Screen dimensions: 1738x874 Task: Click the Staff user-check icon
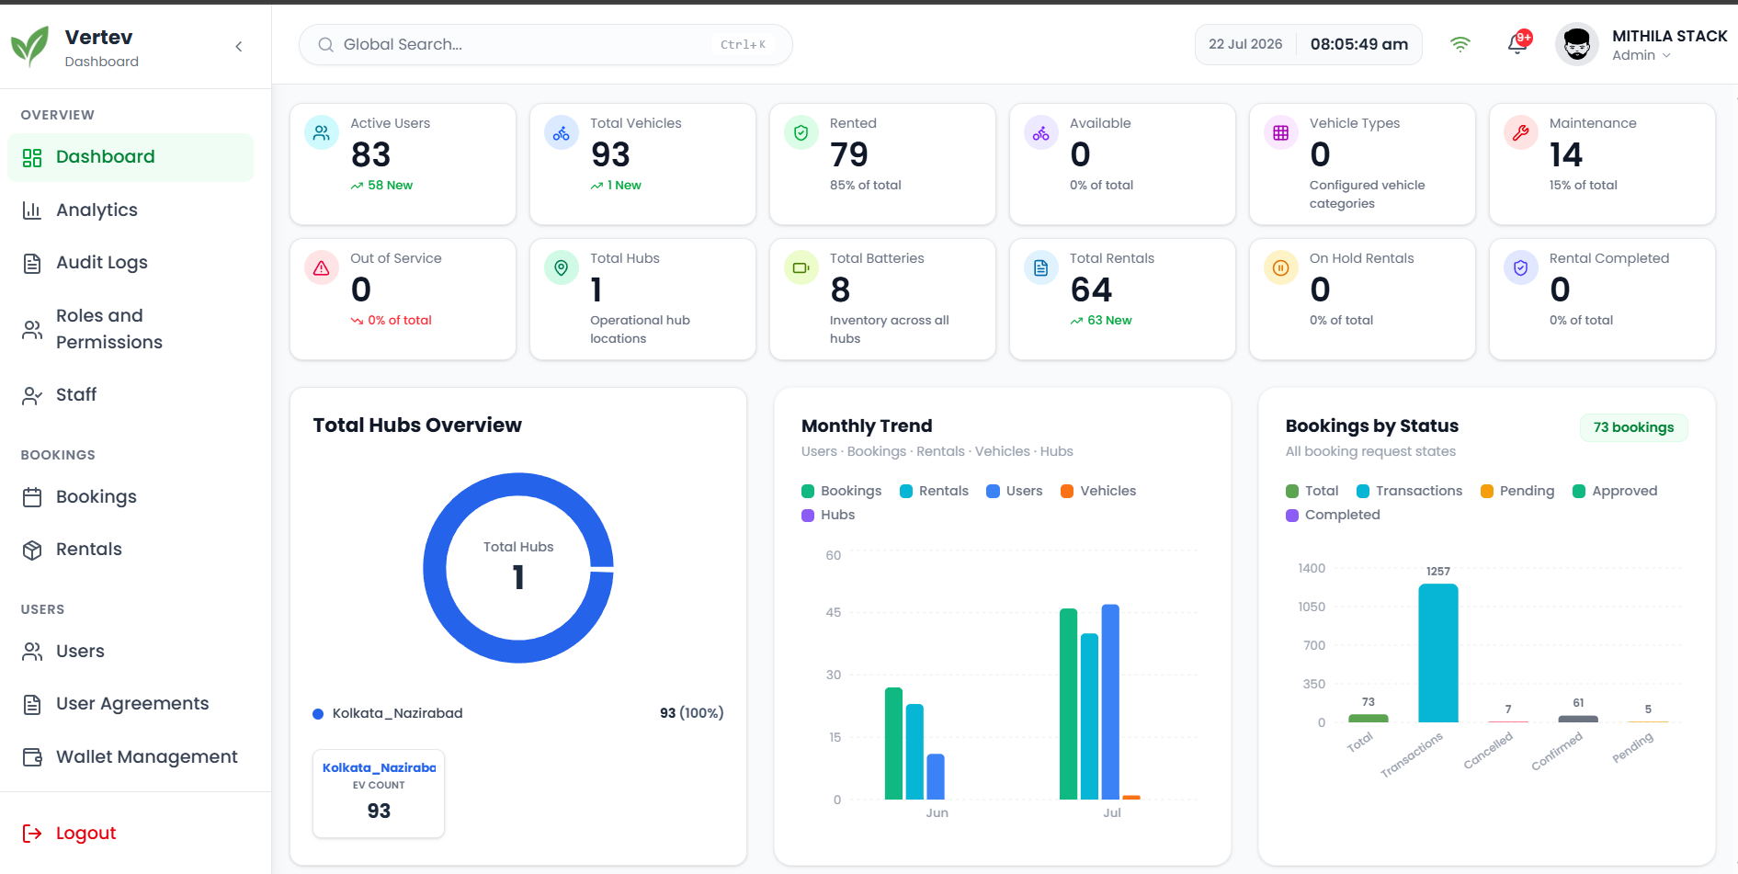tap(32, 395)
